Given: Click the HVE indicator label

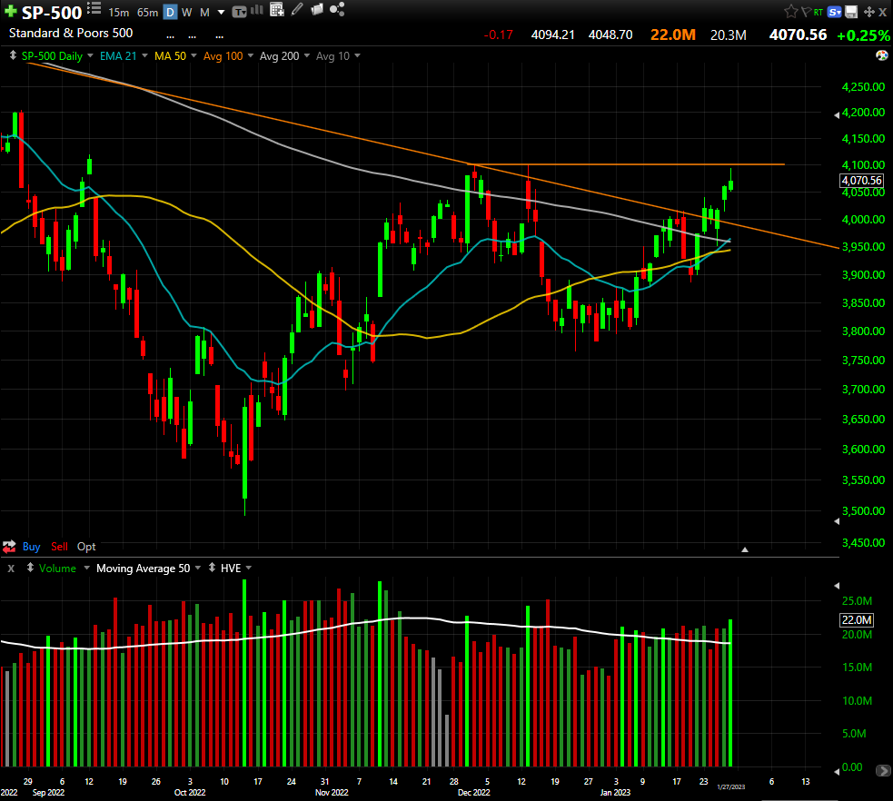Looking at the screenshot, I should [231, 569].
